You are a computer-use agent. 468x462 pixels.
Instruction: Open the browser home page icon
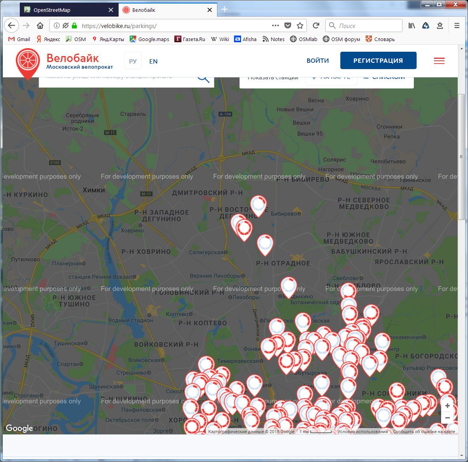40,26
